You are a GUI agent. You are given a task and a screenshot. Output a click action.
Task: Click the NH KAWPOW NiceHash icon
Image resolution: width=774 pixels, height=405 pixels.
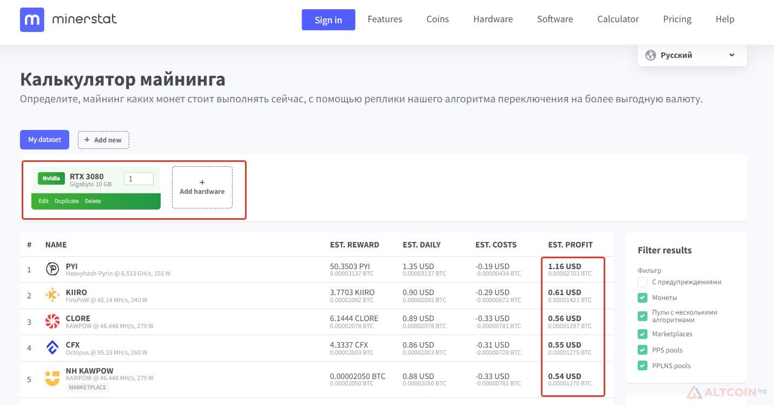(x=52, y=378)
